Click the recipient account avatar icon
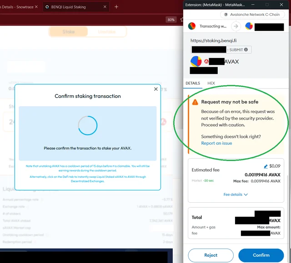291x263 pixels. [x=249, y=26]
